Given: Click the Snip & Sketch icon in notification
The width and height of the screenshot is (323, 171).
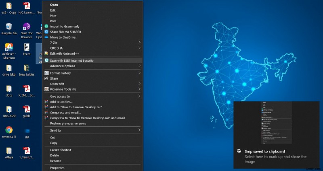Looking at the screenshot, I should coord(239,151).
